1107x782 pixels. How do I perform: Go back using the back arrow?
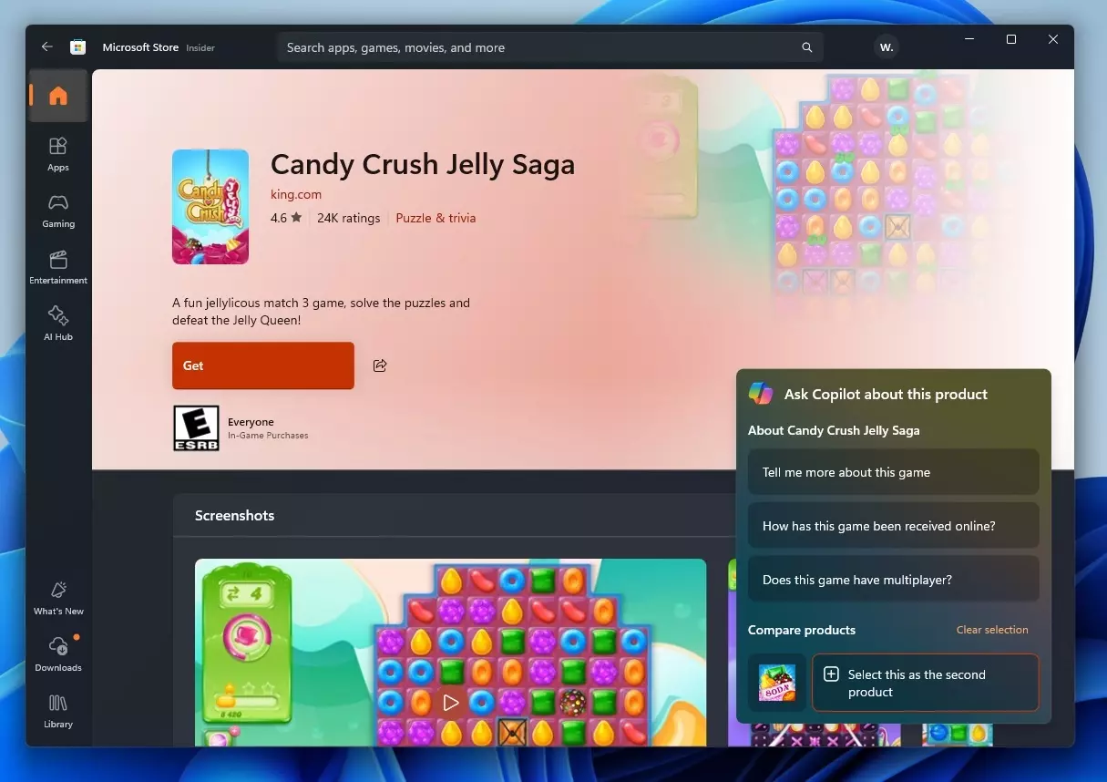47,47
